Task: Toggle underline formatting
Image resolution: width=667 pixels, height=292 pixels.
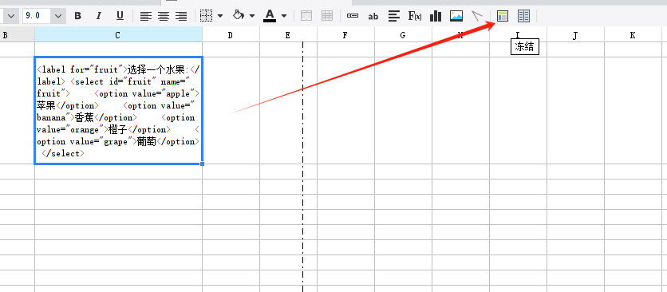Action: [120, 16]
